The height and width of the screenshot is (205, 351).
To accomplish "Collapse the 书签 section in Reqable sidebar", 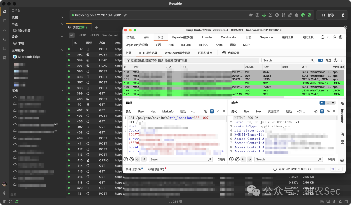I will click(62, 24).
